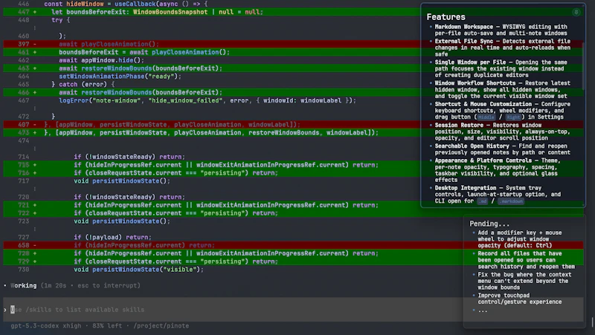Screen dimensions: 595x335
Task: Click added line 463 'await restoreWindowBounds(boundsBeforeExit);'
Action: [x=141, y=68]
